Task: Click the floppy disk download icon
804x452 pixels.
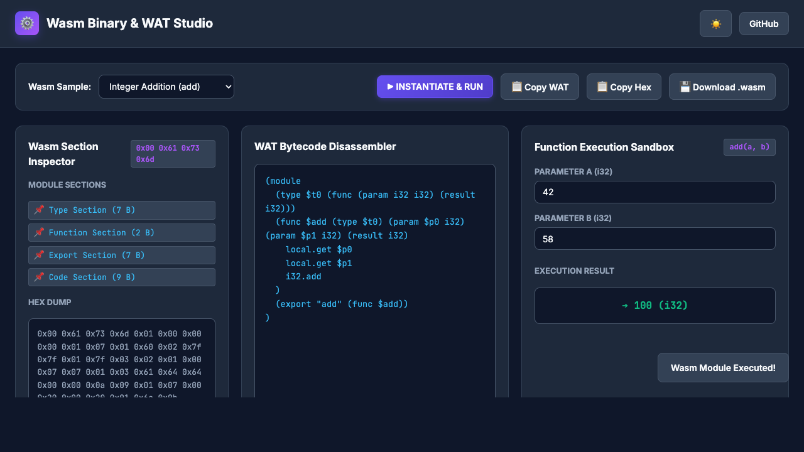Action: click(x=685, y=87)
